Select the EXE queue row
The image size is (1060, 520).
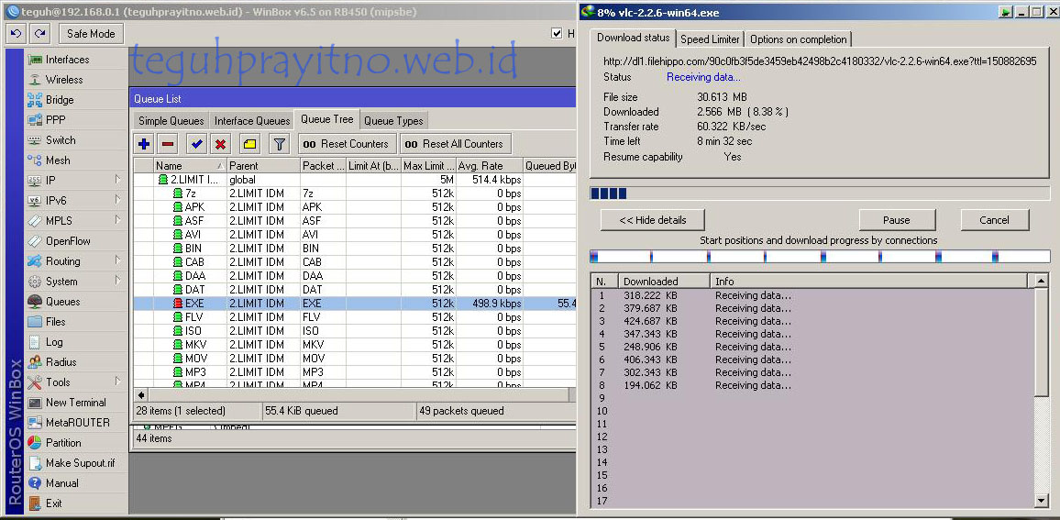tap(354, 304)
